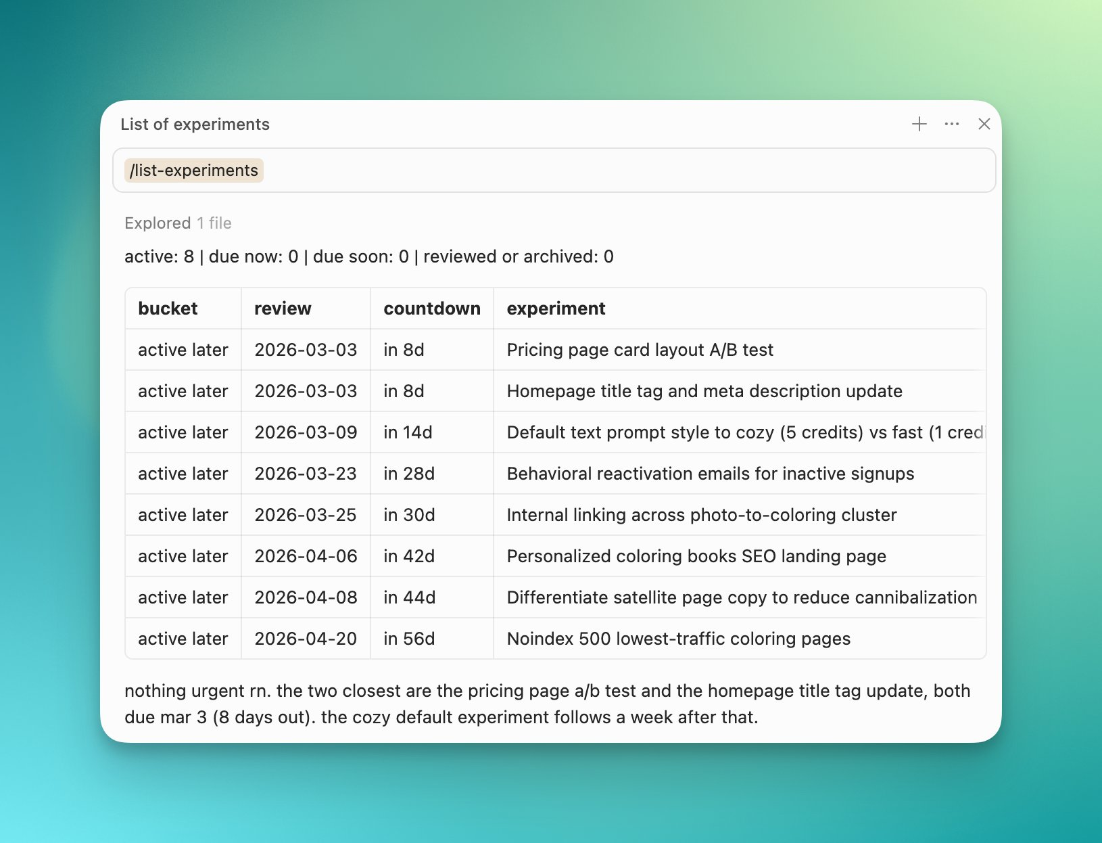This screenshot has width=1102, height=843.
Task: Click the plus icon to add new
Action: click(x=919, y=124)
